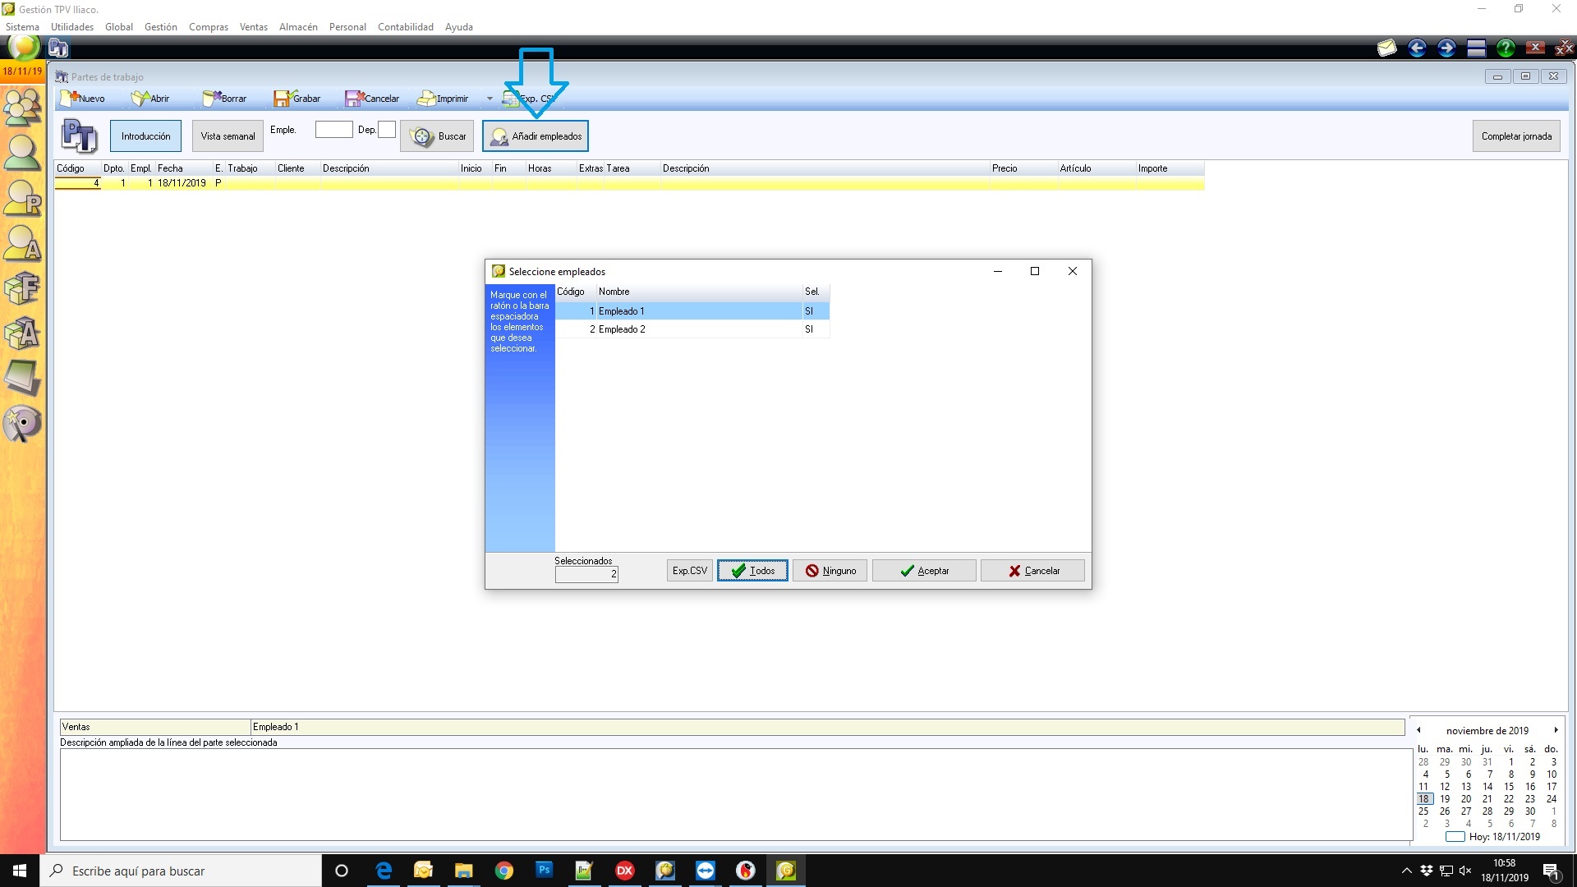Viewport: 1577px width, 887px height.
Task: Click the Seleccionados count field
Action: tap(586, 575)
